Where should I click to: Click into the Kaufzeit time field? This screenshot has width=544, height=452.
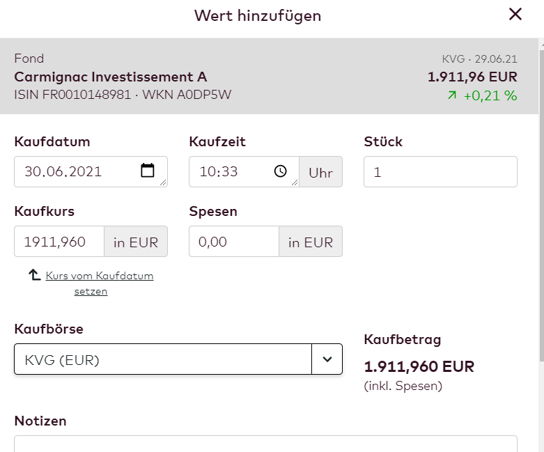pyautogui.click(x=230, y=171)
